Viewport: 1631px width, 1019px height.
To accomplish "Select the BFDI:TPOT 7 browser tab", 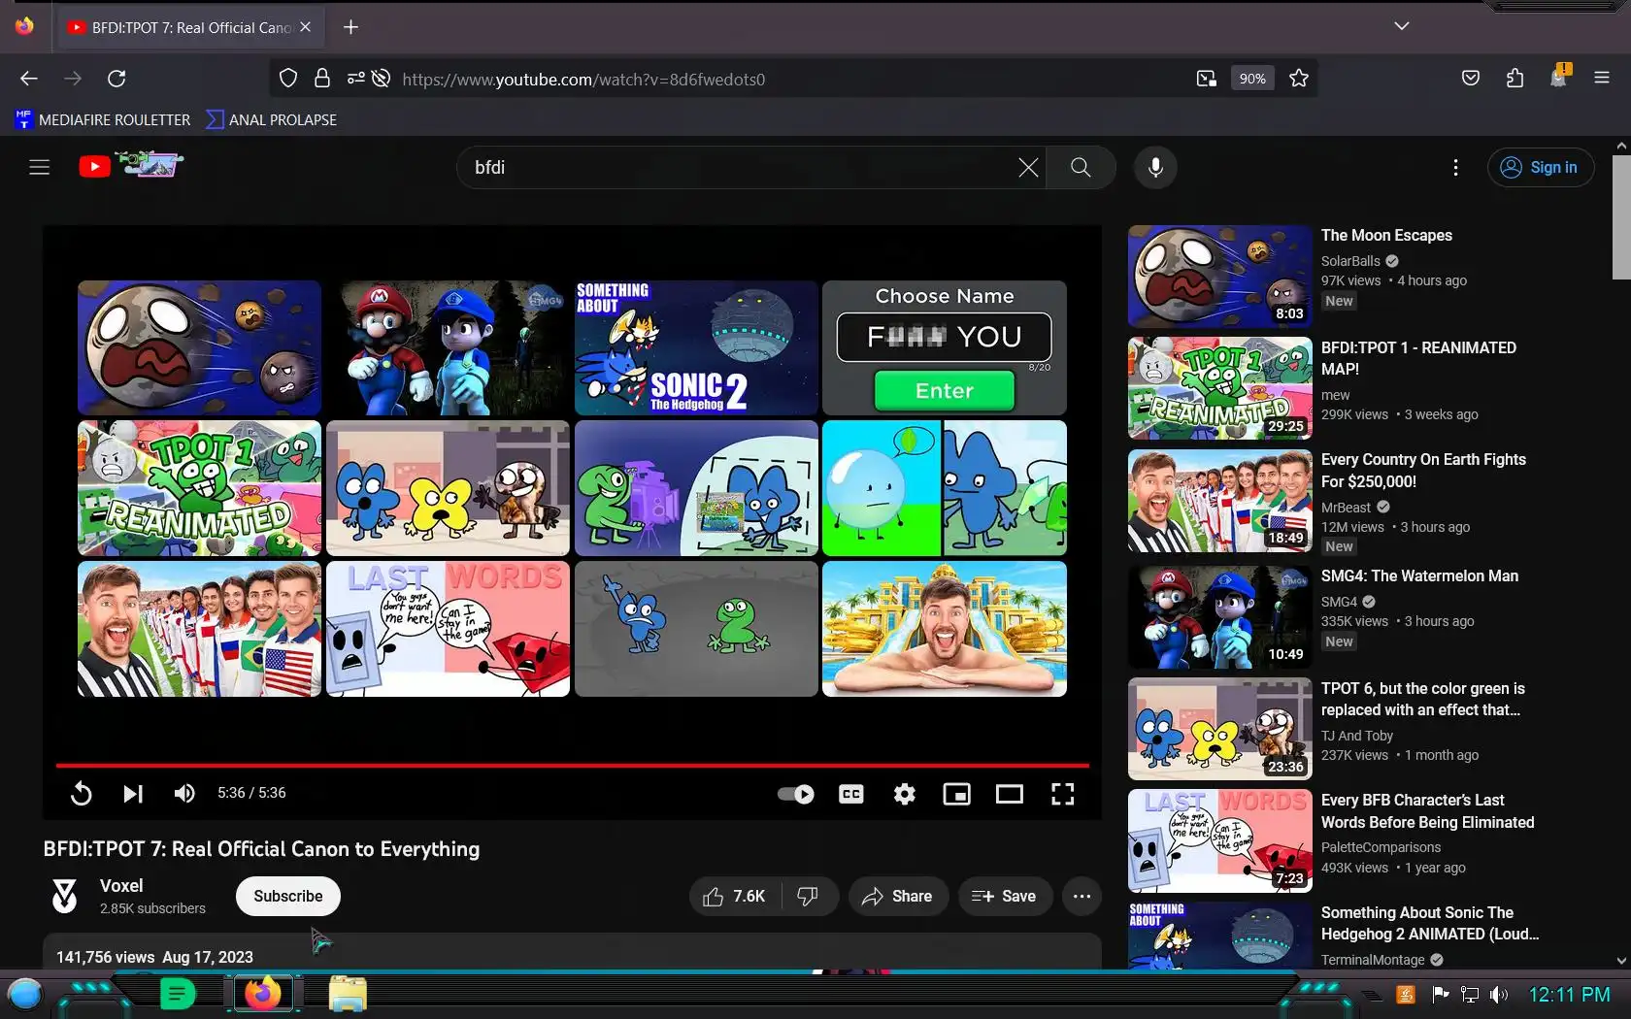I will (x=191, y=27).
